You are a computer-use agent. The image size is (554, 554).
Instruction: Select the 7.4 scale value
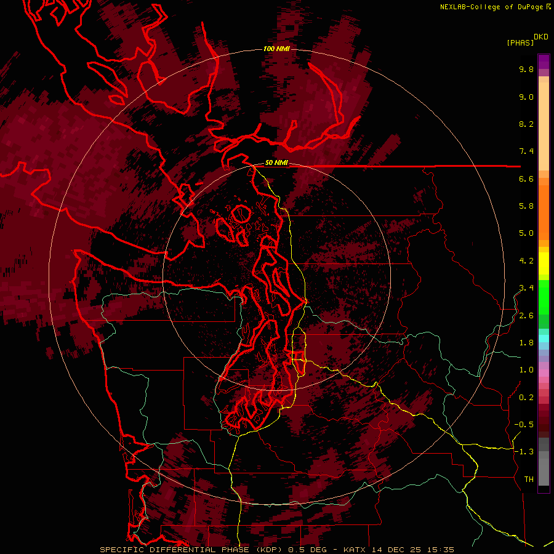(x=526, y=151)
